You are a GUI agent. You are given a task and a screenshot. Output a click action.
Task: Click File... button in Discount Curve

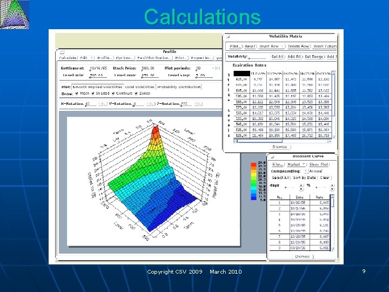(278, 164)
